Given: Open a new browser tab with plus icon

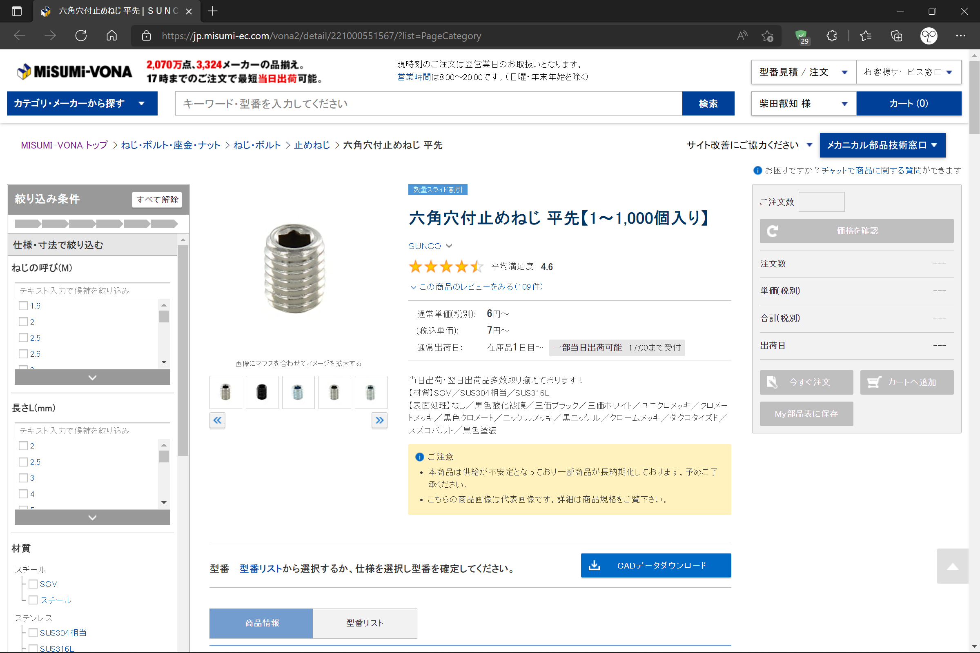Looking at the screenshot, I should point(212,11).
